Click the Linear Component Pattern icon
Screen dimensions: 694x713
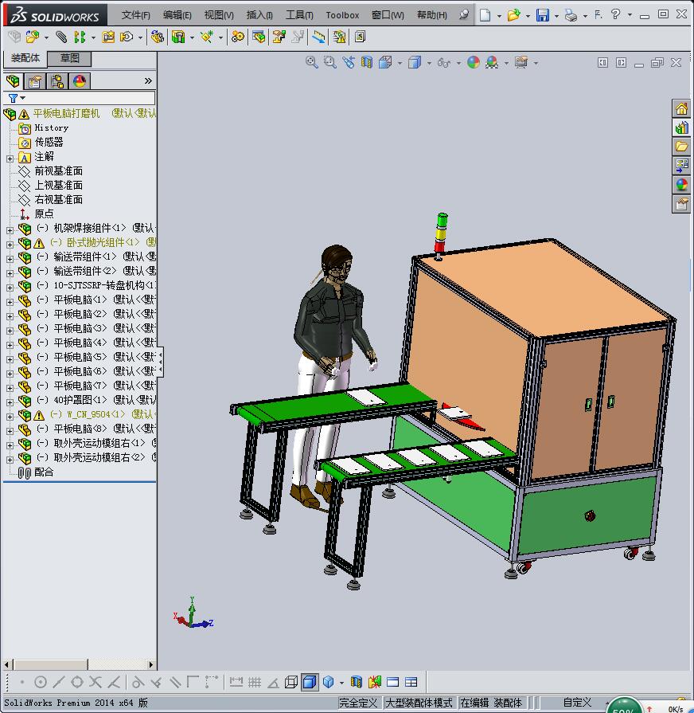80,37
